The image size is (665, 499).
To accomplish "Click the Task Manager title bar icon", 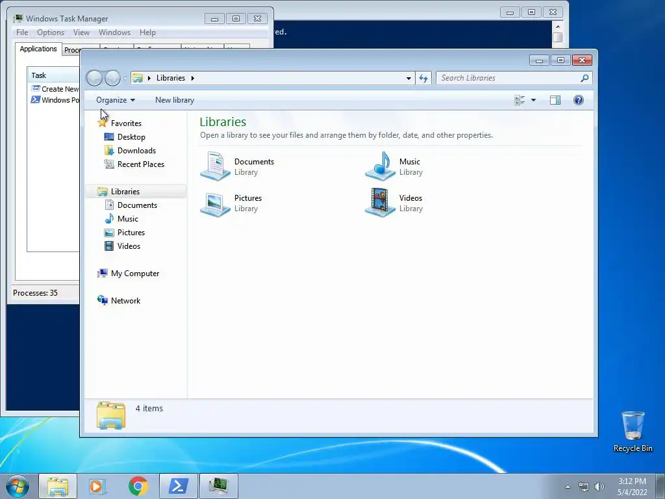I will [x=18, y=19].
